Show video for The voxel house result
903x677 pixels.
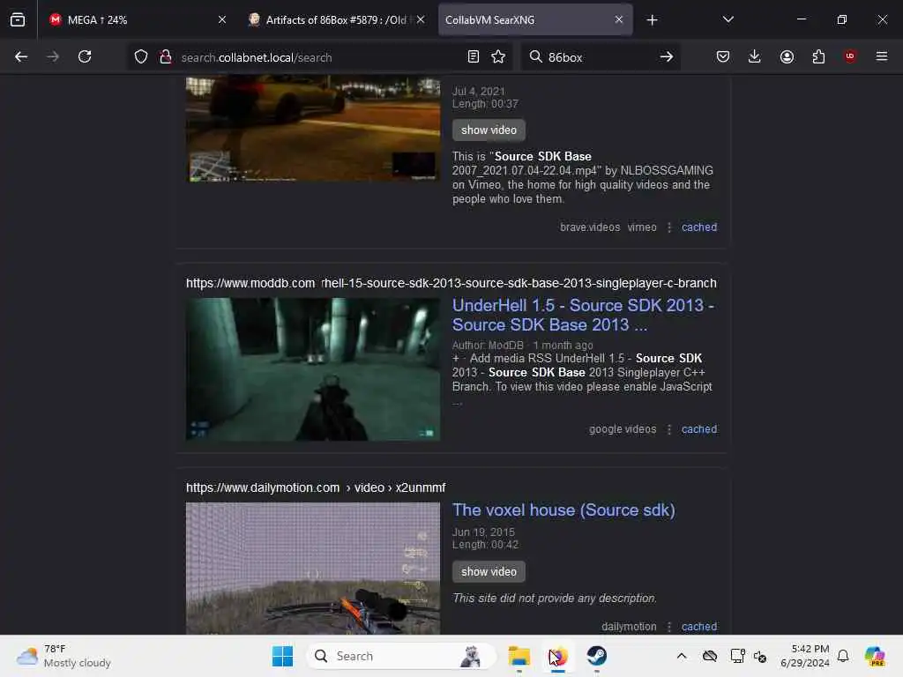(489, 571)
